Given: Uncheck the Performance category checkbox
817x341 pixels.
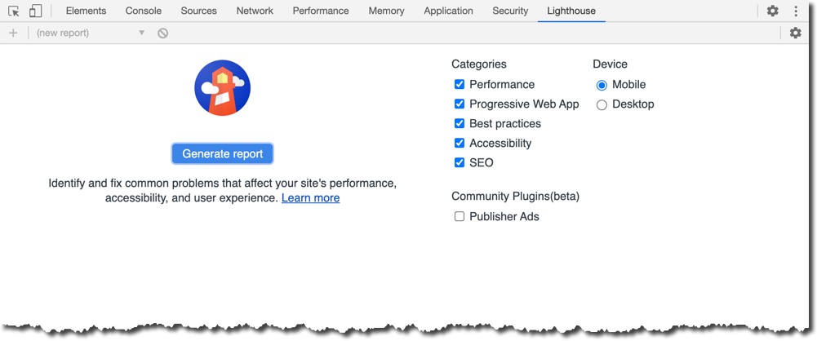Looking at the screenshot, I should 459,84.
